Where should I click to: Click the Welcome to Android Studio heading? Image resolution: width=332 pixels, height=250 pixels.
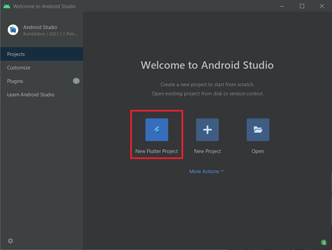207,65
